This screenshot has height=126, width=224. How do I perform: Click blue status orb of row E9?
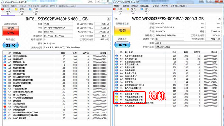(5, 110)
